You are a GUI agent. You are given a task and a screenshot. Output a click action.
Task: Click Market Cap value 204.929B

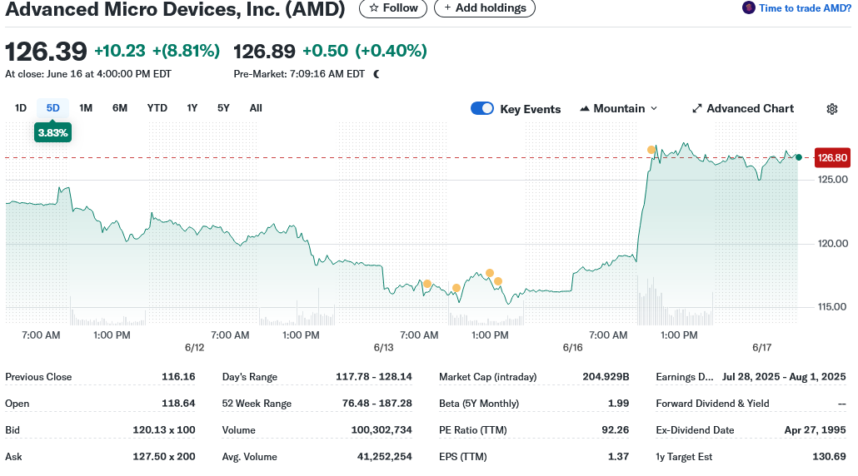pyautogui.click(x=606, y=377)
